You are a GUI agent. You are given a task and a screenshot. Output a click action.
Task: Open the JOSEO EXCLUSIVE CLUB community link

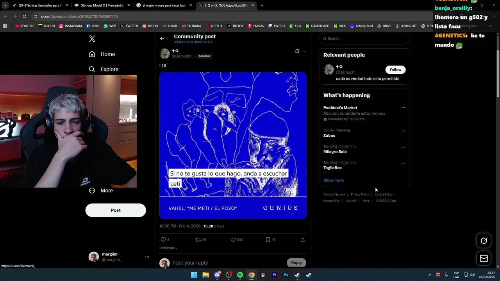(x=193, y=42)
